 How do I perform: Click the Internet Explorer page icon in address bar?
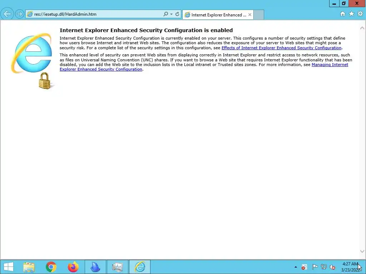(x=30, y=14)
